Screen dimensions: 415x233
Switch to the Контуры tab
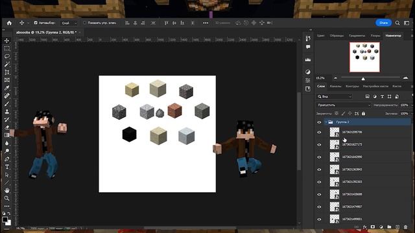click(x=352, y=86)
